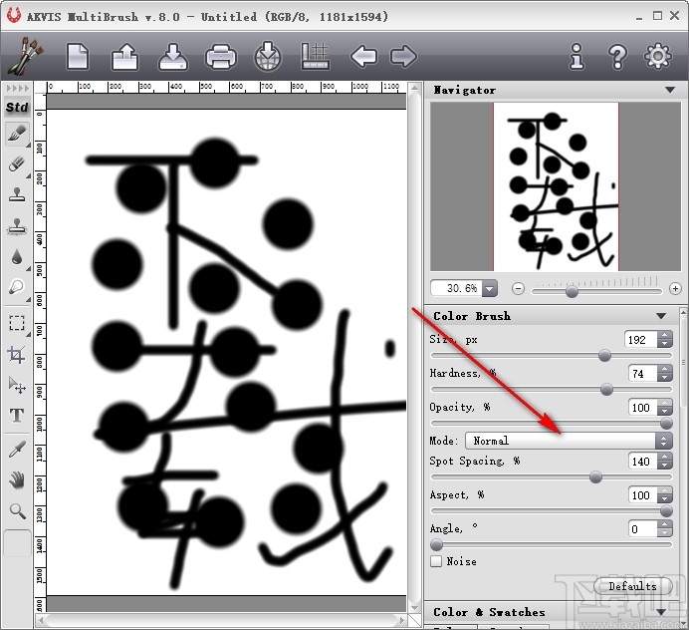Select the Zoom magnifier tool
The height and width of the screenshot is (630, 689).
[x=17, y=511]
